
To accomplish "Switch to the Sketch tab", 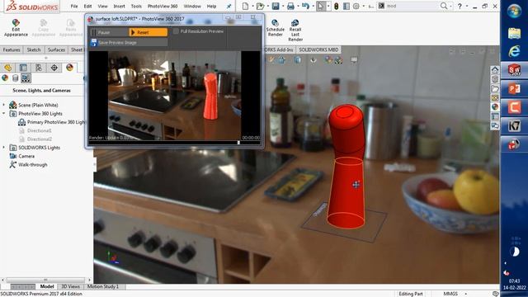I will [34, 49].
